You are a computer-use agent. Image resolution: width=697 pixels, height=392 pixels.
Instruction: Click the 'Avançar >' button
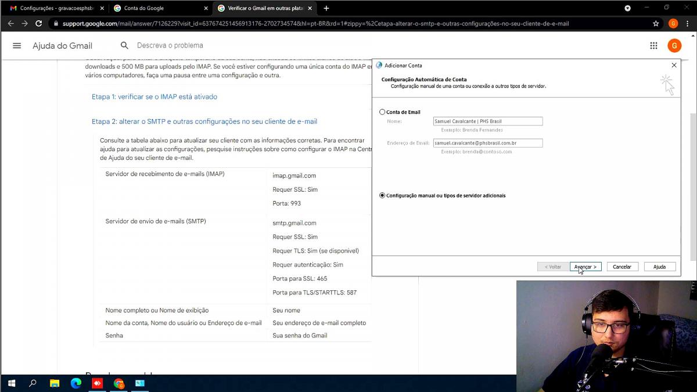(x=585, y=267)
